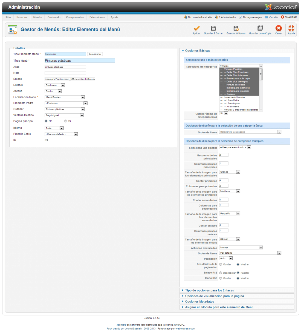This screenshot has width=301, height=335.
Task: Select Si for Página principal
Action: [x=66, y=121]
